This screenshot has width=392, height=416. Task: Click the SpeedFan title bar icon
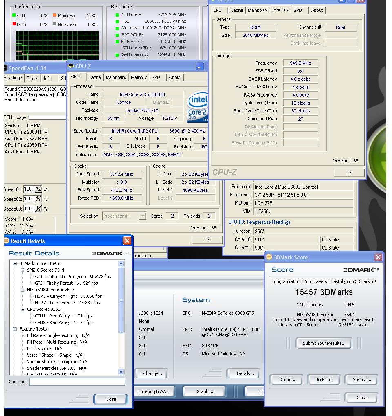pos(6,68)
